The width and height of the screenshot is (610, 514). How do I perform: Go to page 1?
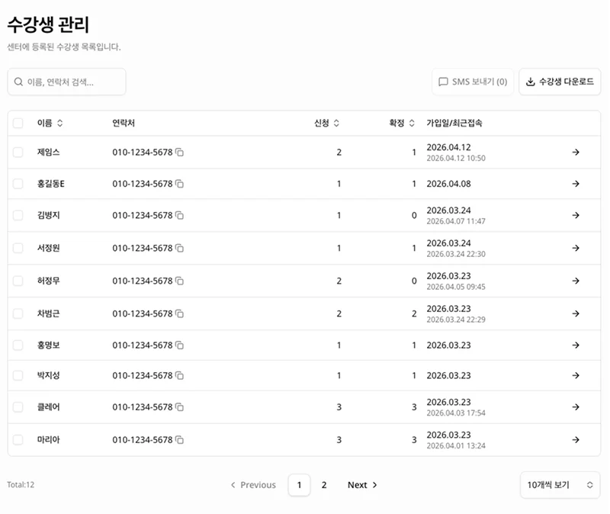[x=299, y=485]
